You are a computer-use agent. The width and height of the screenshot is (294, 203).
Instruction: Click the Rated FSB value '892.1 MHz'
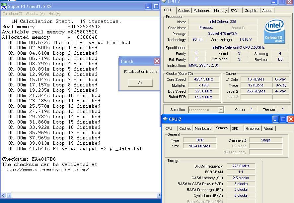coord(204,97)
